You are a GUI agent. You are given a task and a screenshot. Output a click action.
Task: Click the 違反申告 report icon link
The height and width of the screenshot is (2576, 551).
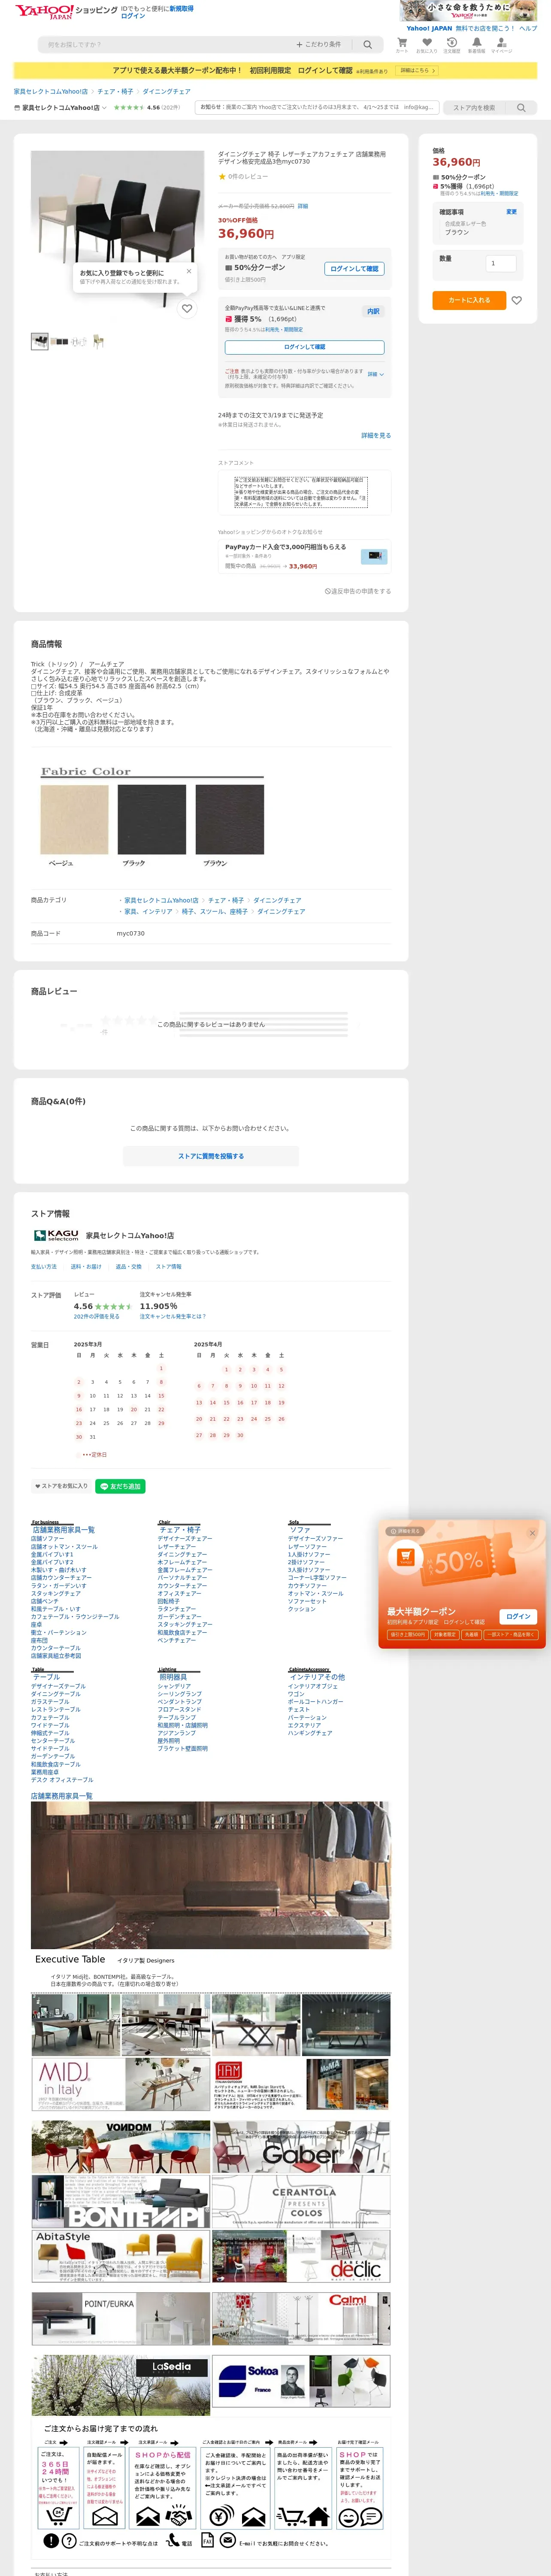tap(357, 591)
